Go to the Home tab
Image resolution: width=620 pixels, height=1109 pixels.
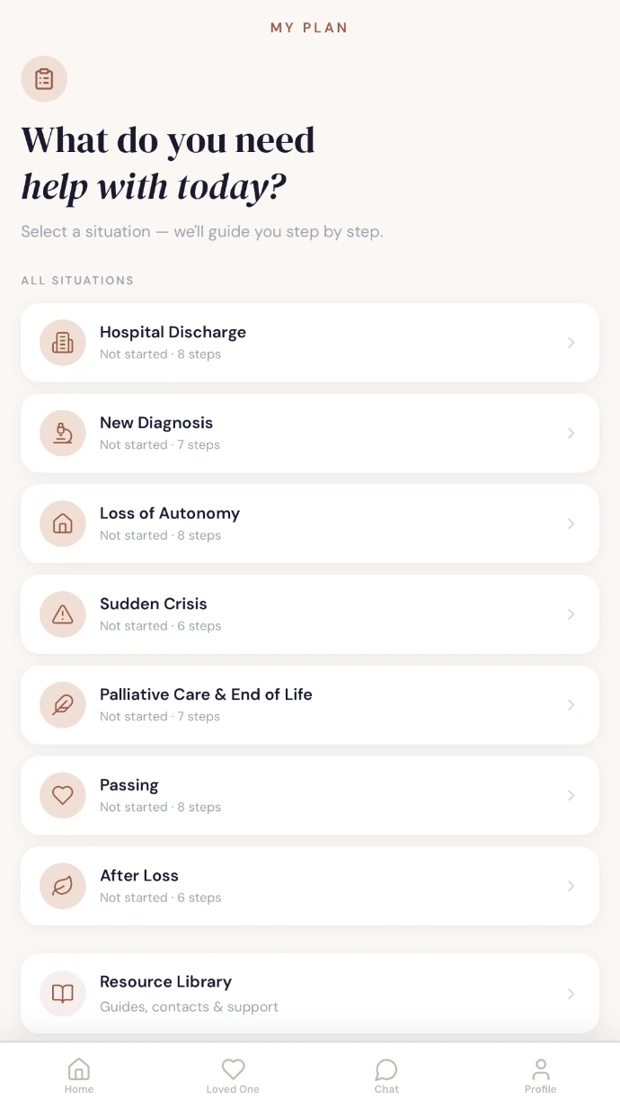pyautogui.click(x=79, y=1076)
